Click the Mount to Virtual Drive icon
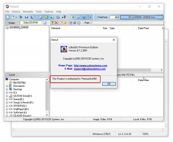Screen dimensions: 173x142 pos(58,17)
